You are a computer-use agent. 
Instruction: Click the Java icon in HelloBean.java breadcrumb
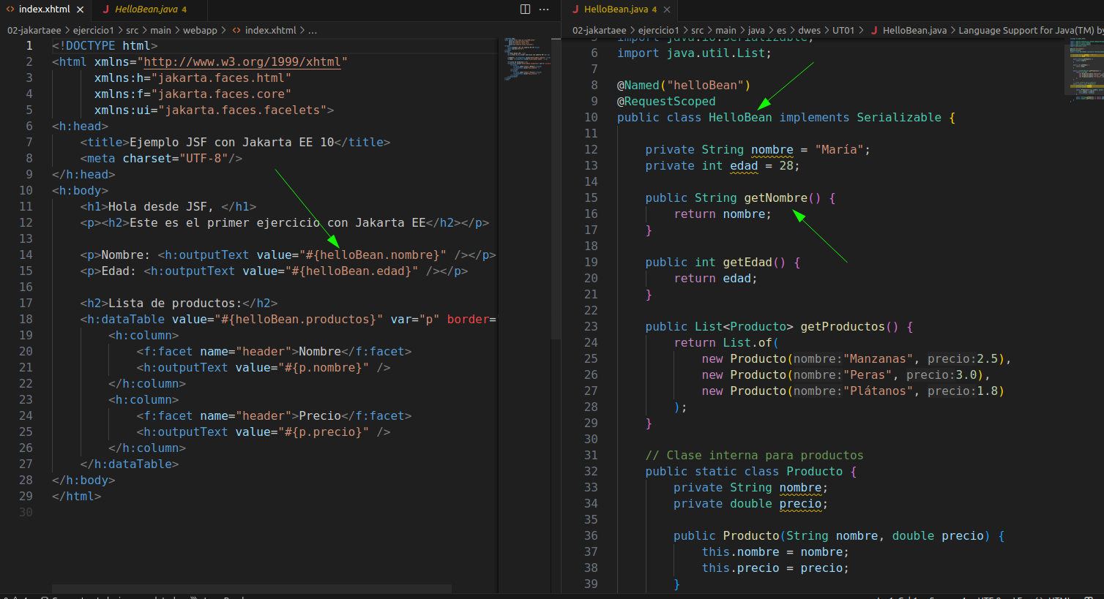click(873, 30)
